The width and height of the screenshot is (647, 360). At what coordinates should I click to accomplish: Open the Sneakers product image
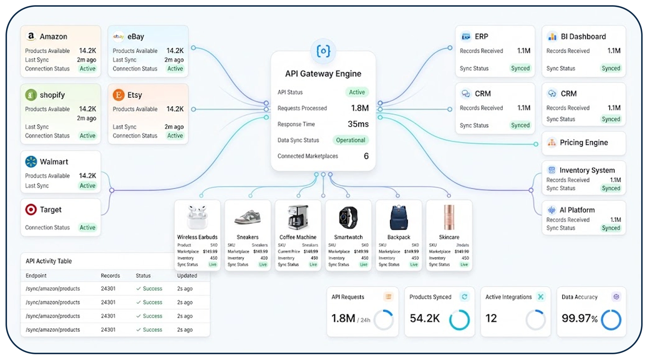248,218
